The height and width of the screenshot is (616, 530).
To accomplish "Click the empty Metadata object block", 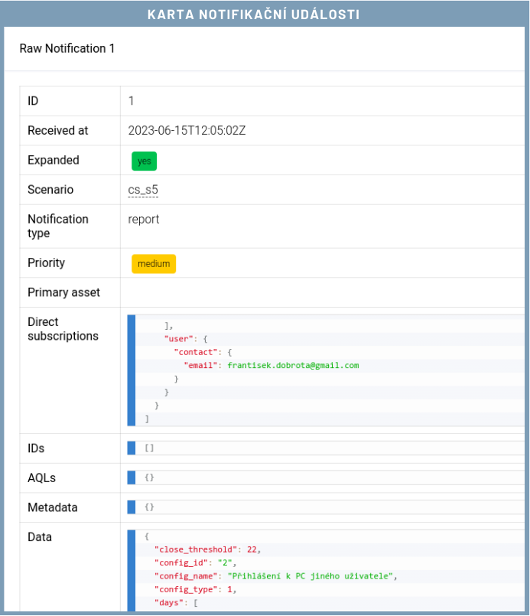I will tap(149, 507).
